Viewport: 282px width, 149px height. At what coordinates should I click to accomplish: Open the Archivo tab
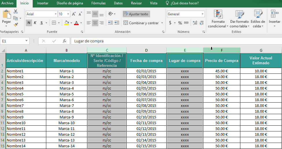[7, 3]
